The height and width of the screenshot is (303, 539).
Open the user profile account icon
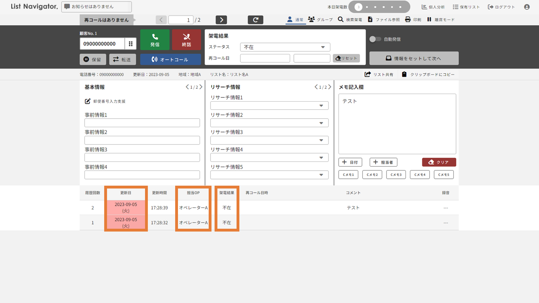point(527,7)
